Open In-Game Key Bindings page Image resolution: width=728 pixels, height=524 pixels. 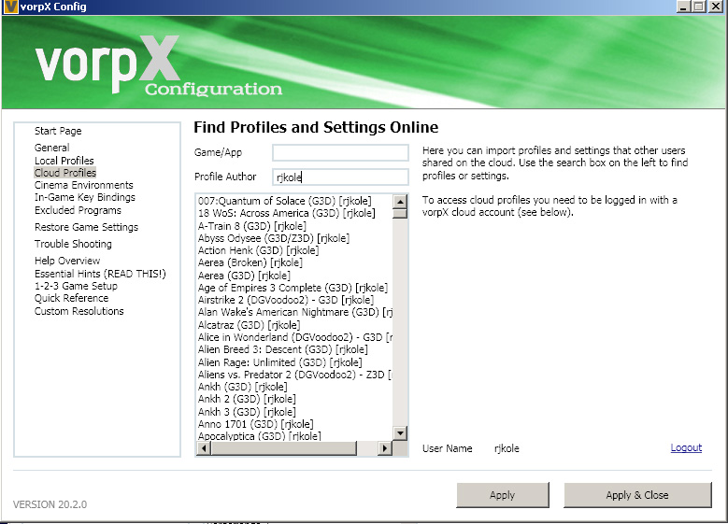click(x=84, y=197)
